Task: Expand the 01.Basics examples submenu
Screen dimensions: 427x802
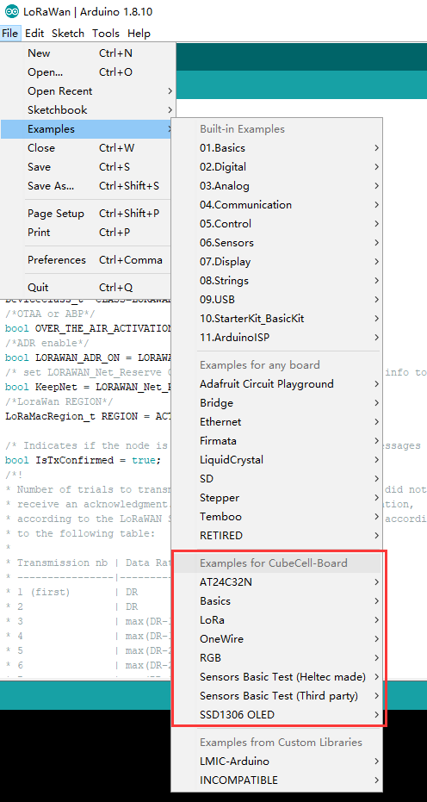Action: click(x=276, y=148)
